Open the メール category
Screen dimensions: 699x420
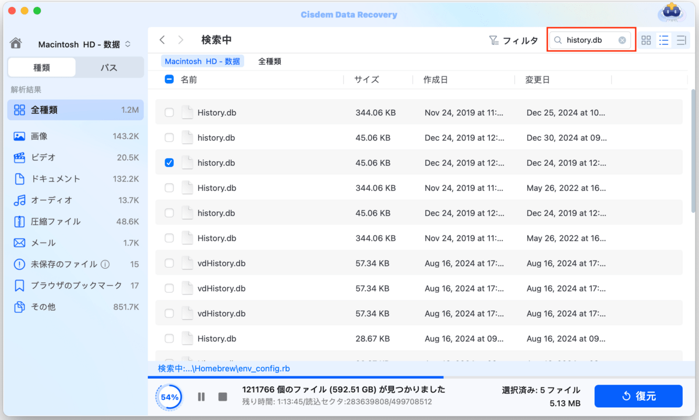click(75, 243)
